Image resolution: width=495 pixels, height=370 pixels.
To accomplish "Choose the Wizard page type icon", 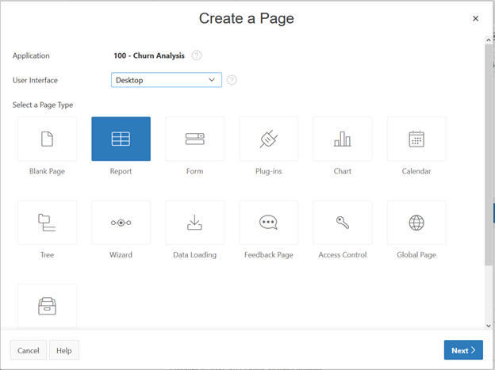I will (x=121, y=223).
